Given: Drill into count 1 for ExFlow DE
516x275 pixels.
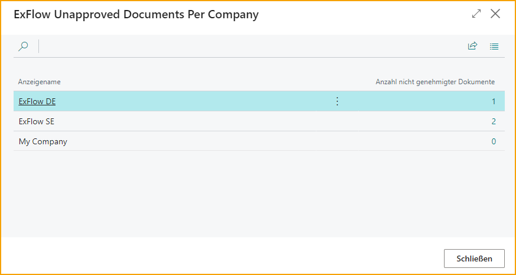Looking at the screenshot, I should pyautogui.click(x=494, y=101).
